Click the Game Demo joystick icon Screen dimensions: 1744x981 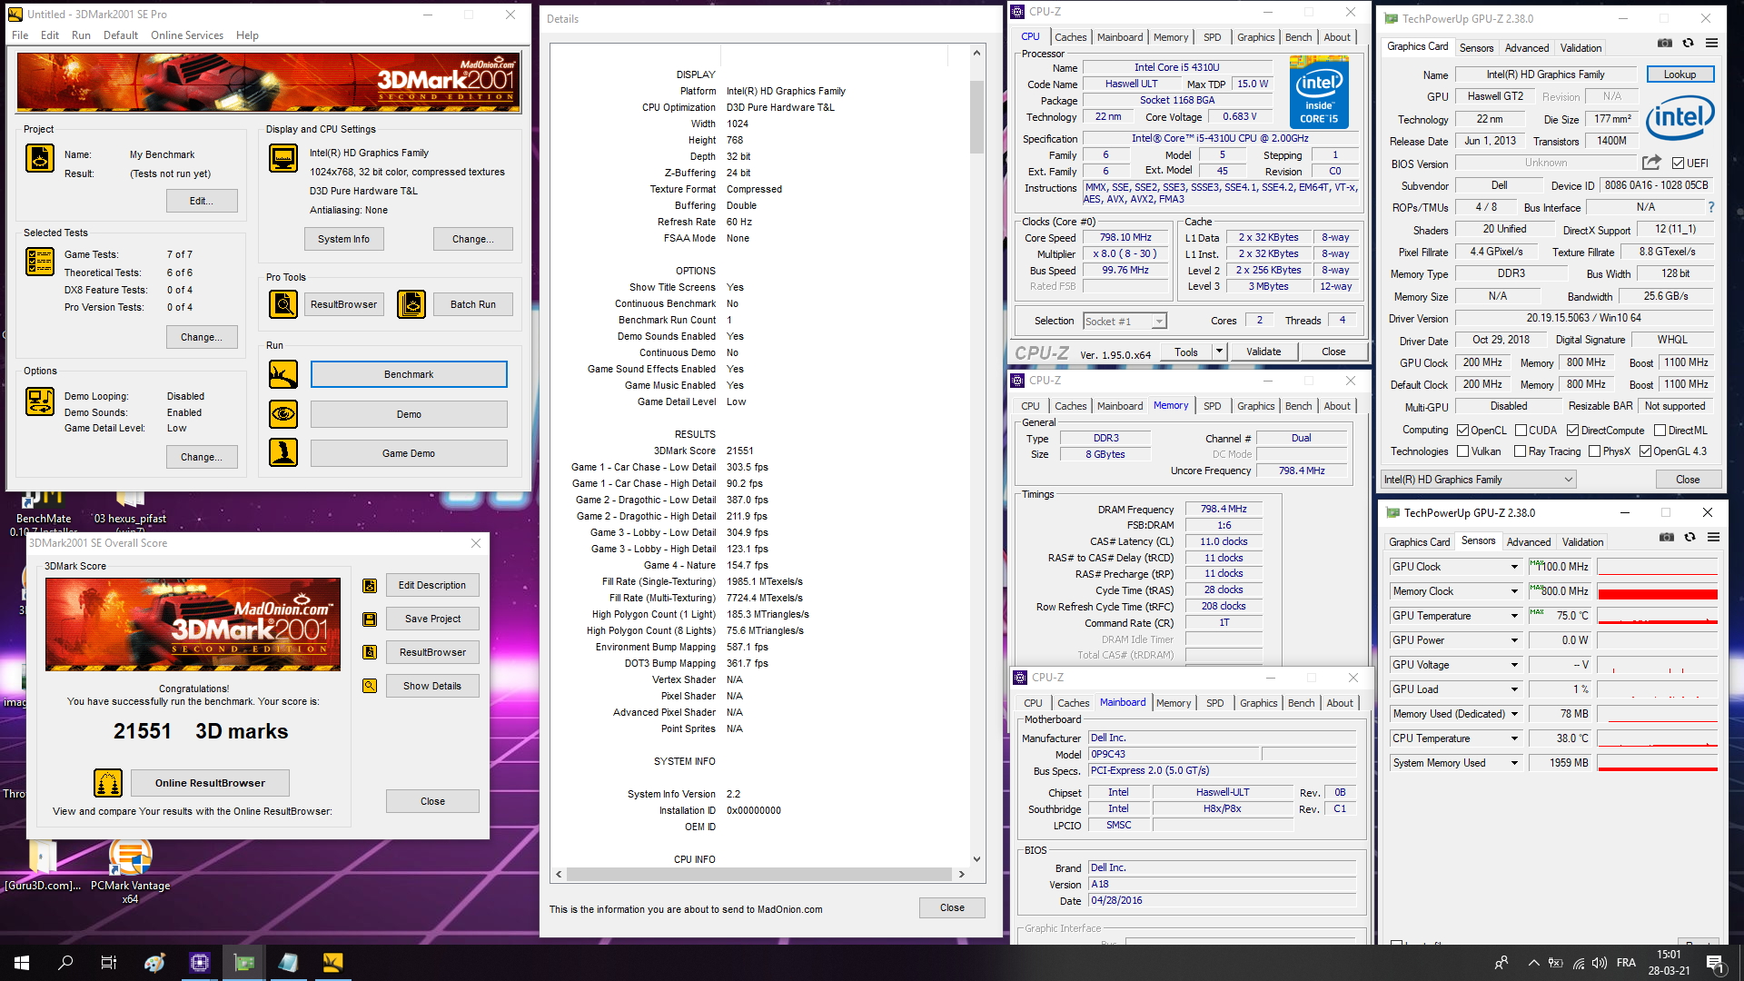pyautogui.click(x=283, y=452)
